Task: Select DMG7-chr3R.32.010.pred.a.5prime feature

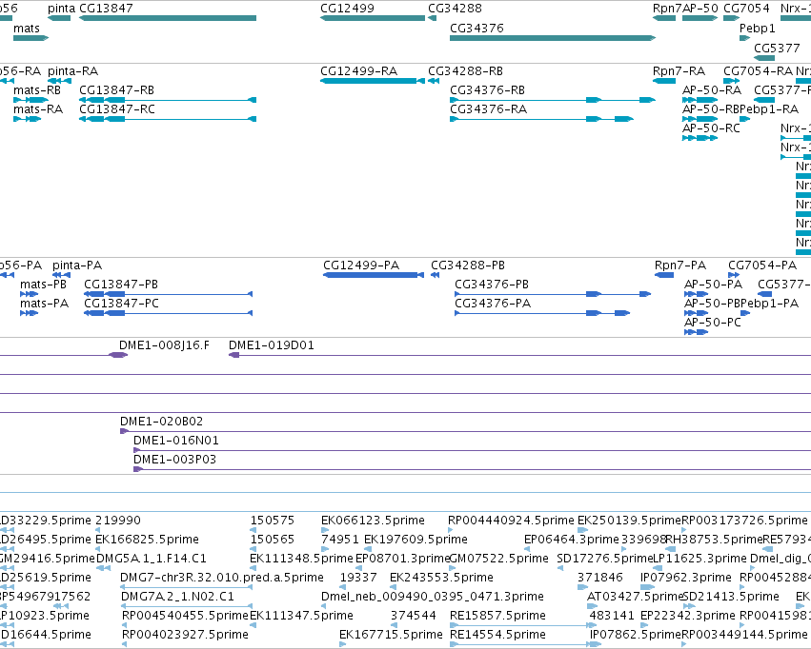Action: pos(186,587)
